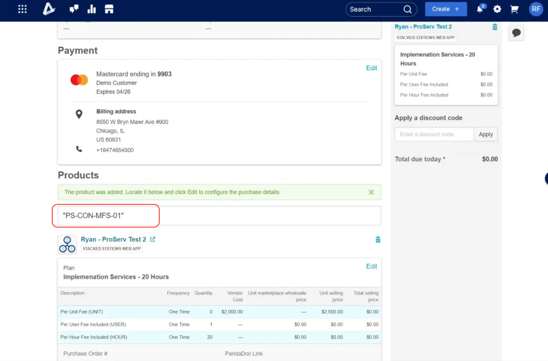Click the billing address location pin icon

coord(79,114)
